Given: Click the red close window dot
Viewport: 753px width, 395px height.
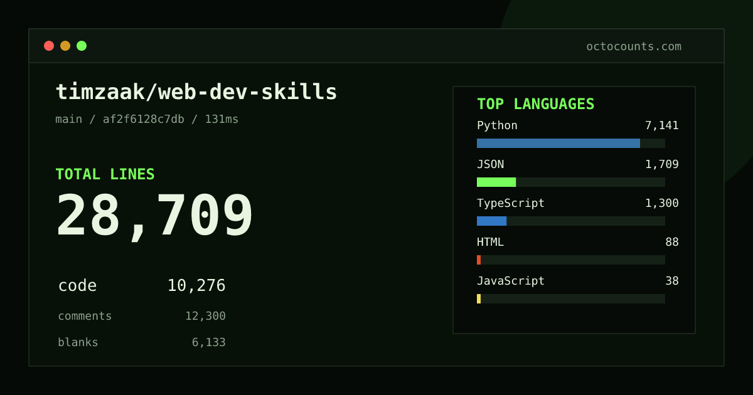Looking at the screenshot, I should 49,46.
